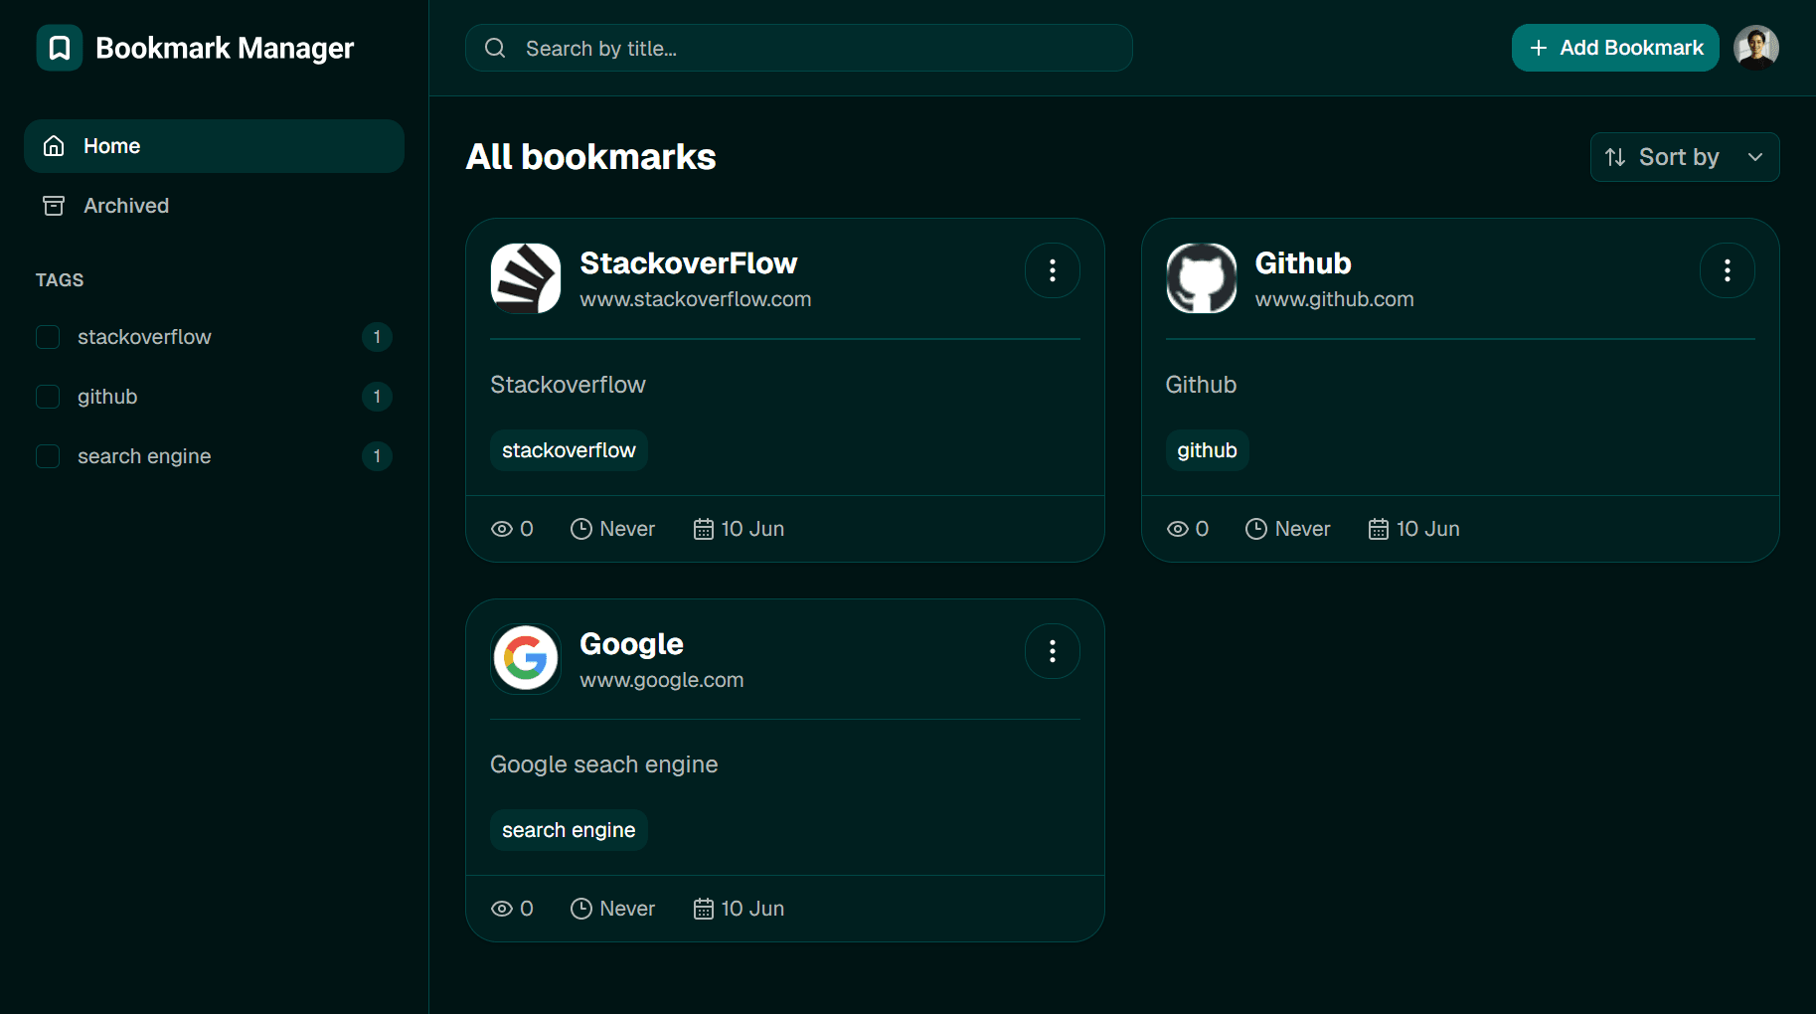The width and height of the screenshot is (1816, 1014).
Task: Click '10 Jun' date on Github card
Action: (x=1427, y=529)
